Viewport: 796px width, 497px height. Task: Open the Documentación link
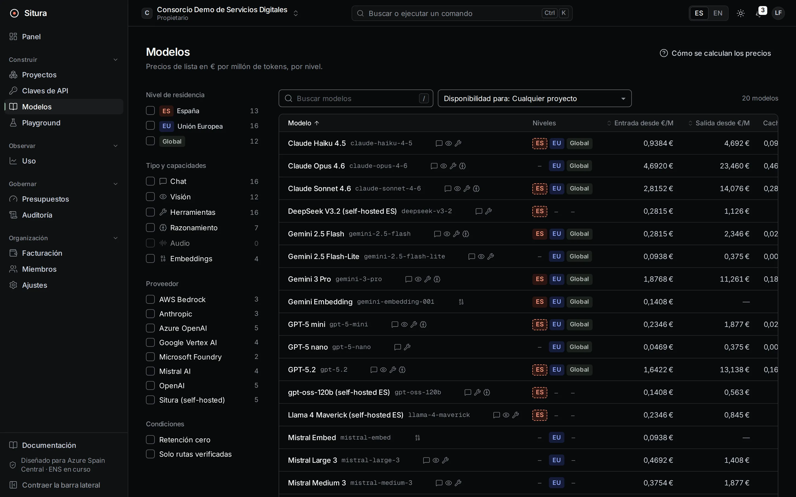pos(64,445)
